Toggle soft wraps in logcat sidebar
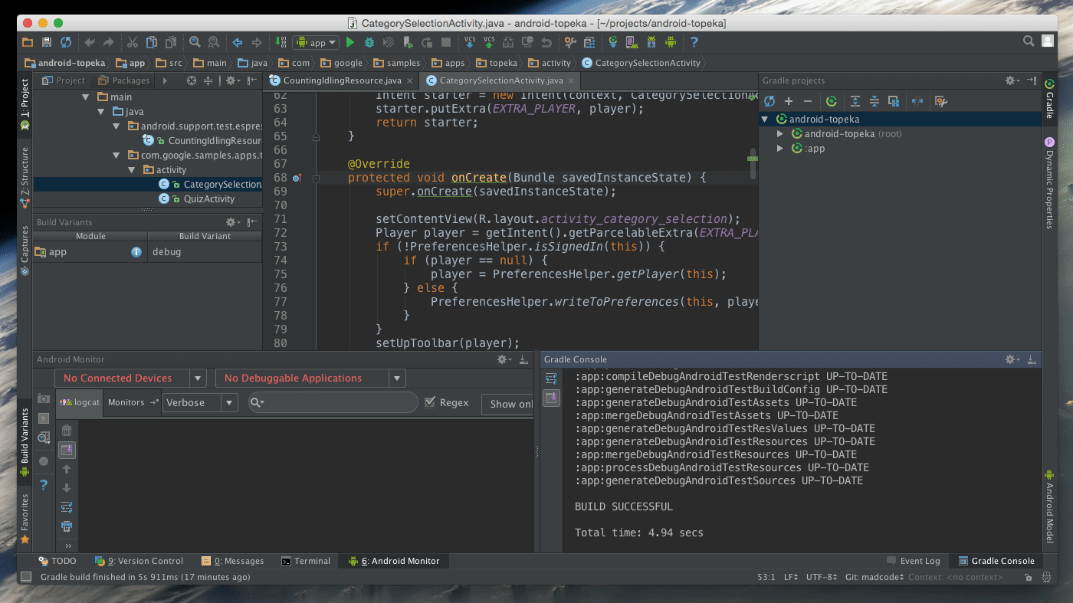The height and width of the screenshot is (603, 1073). coord(67,507)
